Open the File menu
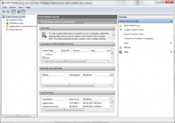The height and width of the screenshot is (123, 175). [x=5, y=7]
